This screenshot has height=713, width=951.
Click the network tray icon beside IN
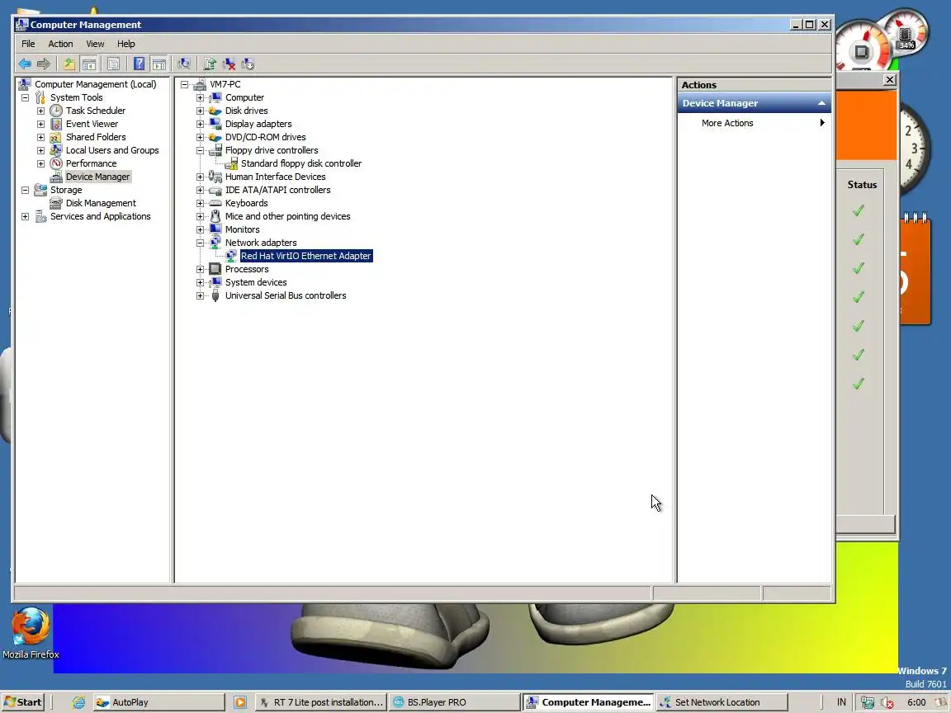pyautogui.click(x=868, y=703)
